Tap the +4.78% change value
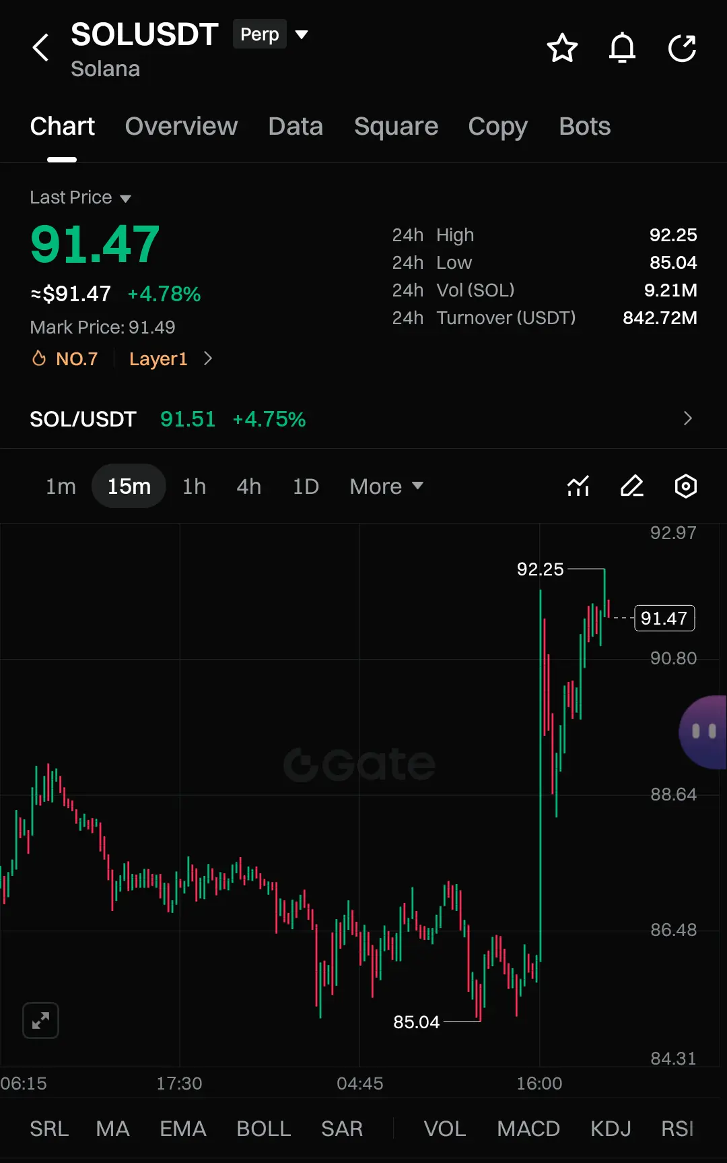 164,294
